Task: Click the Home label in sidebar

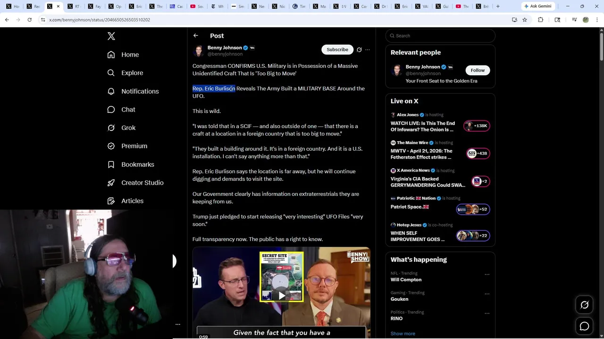Action: point(130,55)
